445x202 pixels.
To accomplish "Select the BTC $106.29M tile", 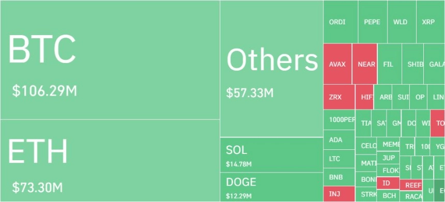I will pyautogui.click(x=110, y=60).
